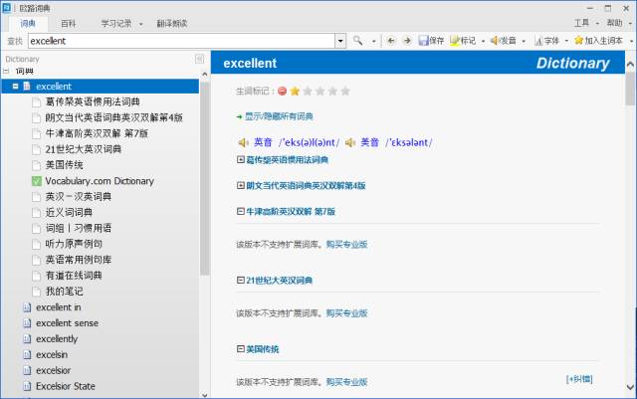The image size is (637, 399).
Task: Toggle 英汉－汉英词典 checkbox
Action: click(x=37, y=197)
